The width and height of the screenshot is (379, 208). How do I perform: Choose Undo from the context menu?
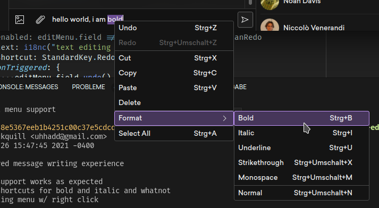[174, 28]
